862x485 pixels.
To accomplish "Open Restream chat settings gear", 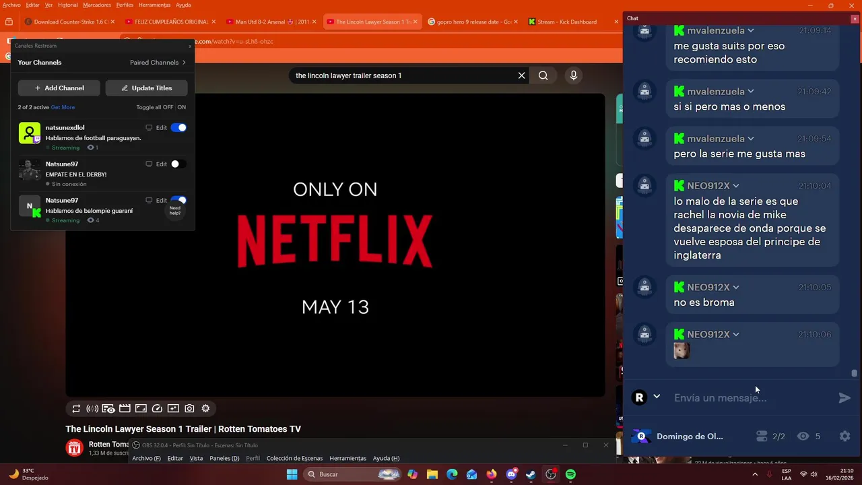I will click(x=844, y=437).
